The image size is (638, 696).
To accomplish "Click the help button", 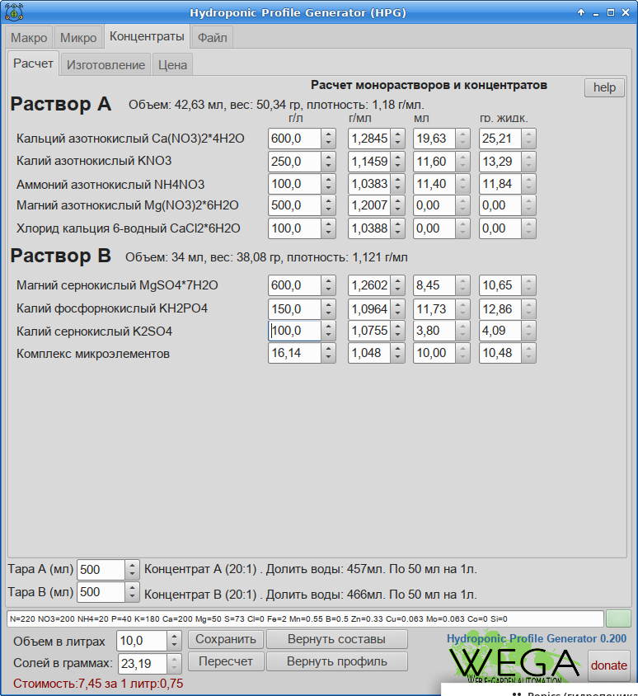I will point(604,87).
